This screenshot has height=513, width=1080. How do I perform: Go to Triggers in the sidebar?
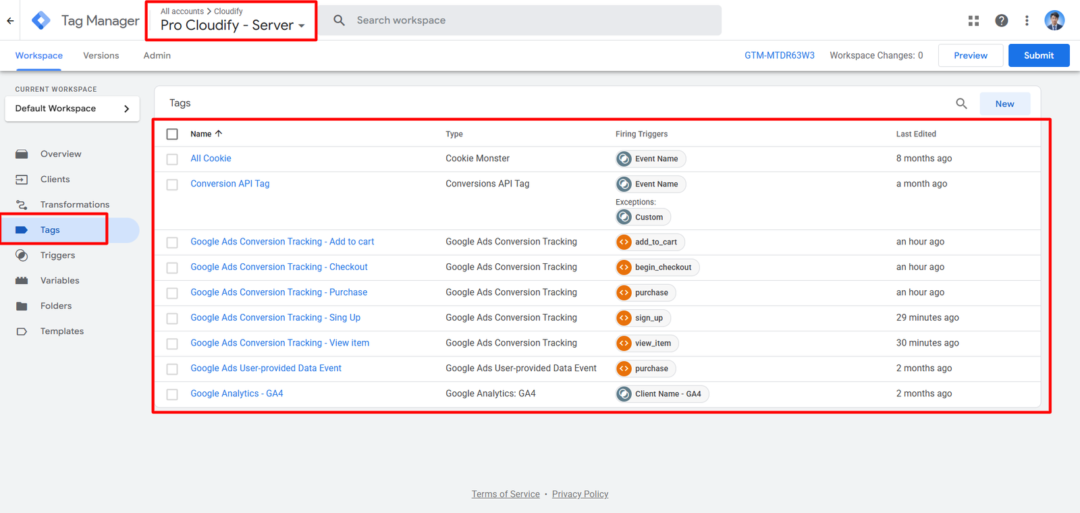click(x=57, y=255)
